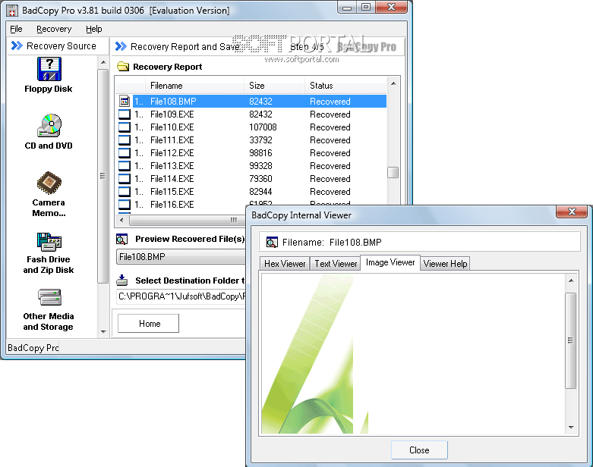This screenshot has width=593, height=467.
Task: Click the icon beside File112.EXE
Action: click(x=125, y=152)
